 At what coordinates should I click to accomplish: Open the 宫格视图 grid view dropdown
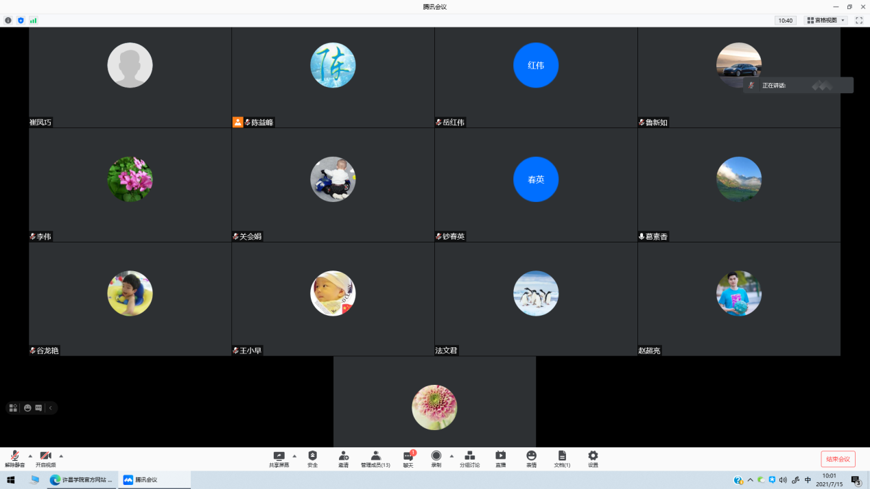(826, 21)
